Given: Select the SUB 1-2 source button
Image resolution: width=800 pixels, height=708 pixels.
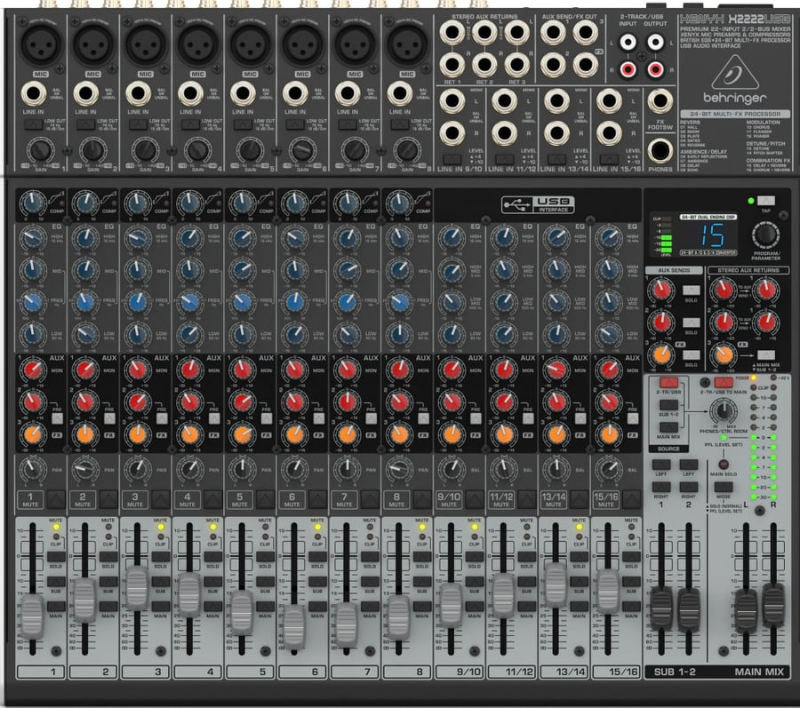Looking at the screenshot, I should (x=668, y=405).
